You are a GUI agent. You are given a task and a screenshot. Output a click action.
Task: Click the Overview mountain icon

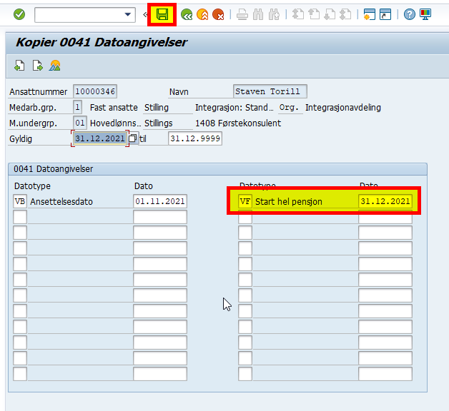pos(54,66)
